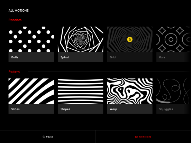
Task: Click the Slides label
Action: coord(15,109)
